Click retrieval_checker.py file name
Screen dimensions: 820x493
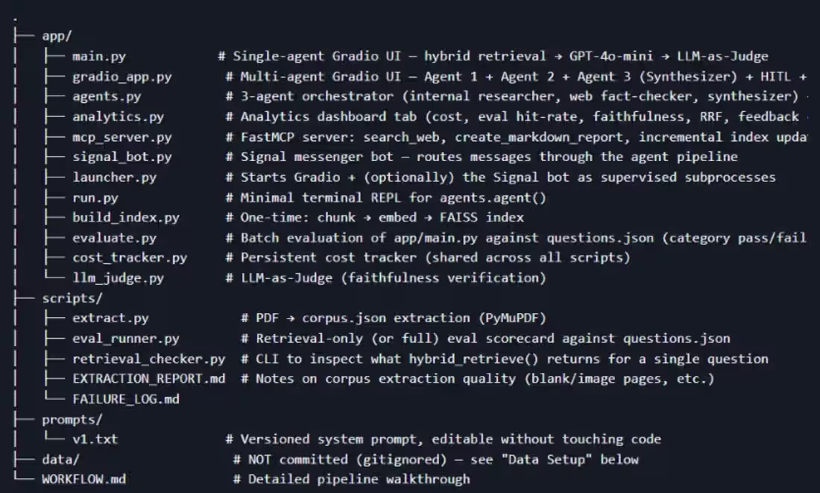coord(148,359)
